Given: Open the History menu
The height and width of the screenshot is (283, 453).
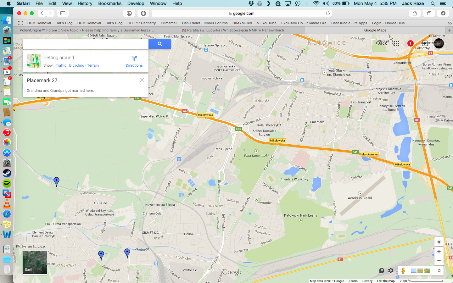Looking at the screenshot, I should coord(85,3).
